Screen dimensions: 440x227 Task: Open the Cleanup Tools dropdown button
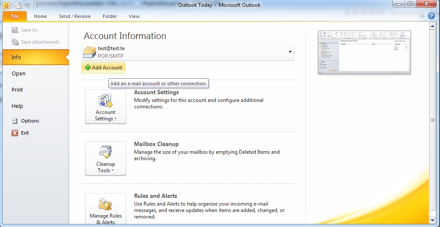click(x=106, y=158)
